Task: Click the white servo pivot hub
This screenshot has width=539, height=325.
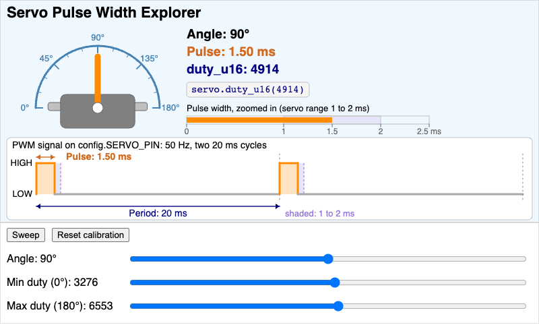Action: point(98,108)
